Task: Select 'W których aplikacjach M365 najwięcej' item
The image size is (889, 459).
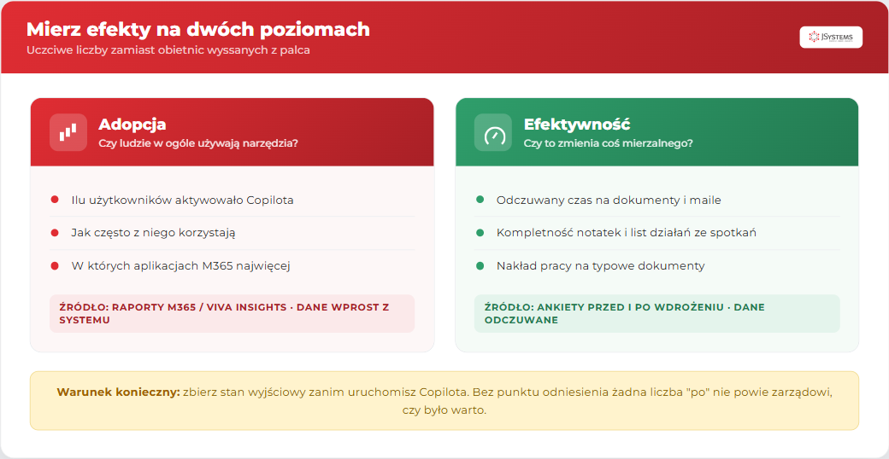Action: click(181, 265)
